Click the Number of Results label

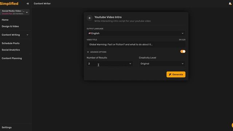click(97, 57)
